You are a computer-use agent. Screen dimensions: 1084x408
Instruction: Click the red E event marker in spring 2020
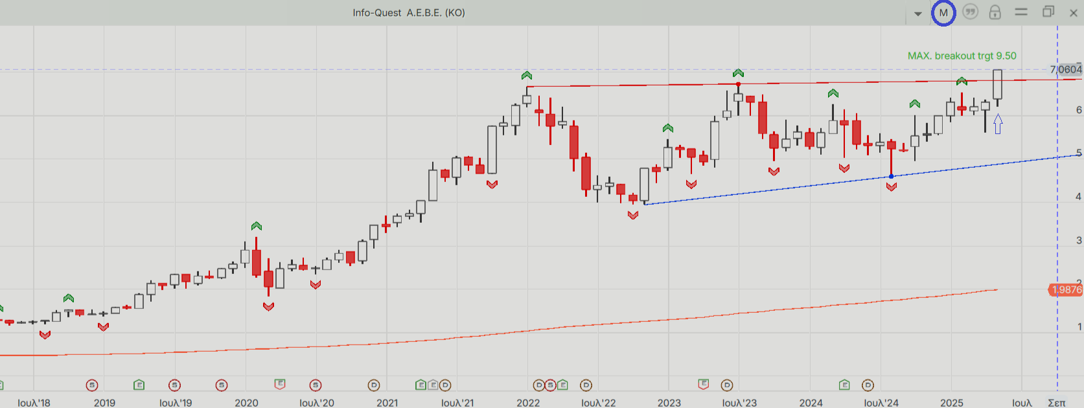280,385
